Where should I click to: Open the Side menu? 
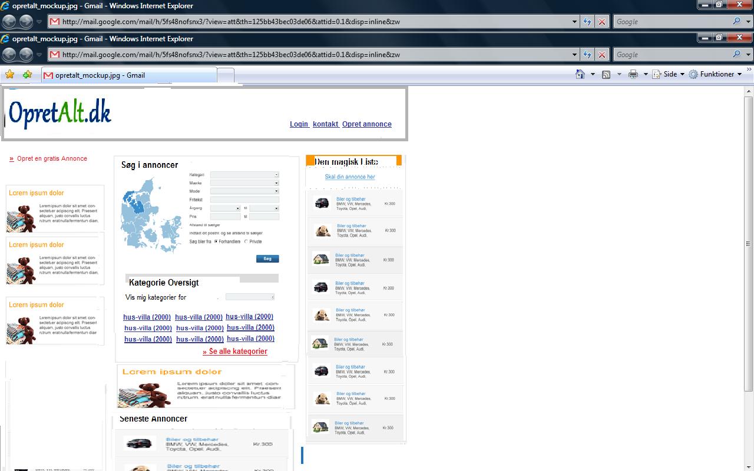(673, 74)
